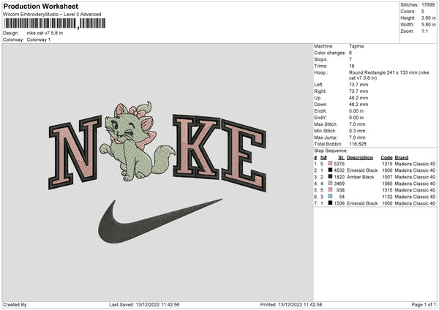Viewport: 439px width, 310px height.
Task: Click stitch count '4532' in row 2
Action: click(339, 170)
